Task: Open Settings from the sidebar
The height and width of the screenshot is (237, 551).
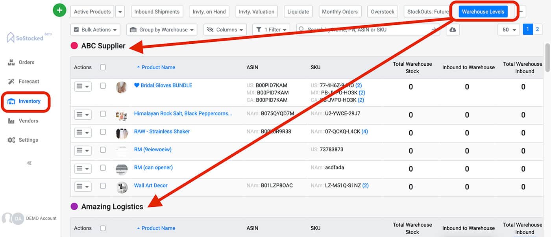Action: (28, 139)
